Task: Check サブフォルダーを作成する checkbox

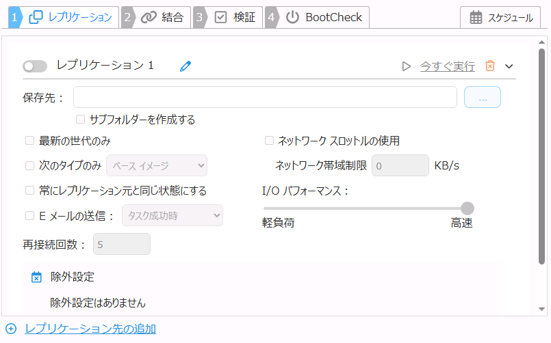Action: (x=81, y=120)
